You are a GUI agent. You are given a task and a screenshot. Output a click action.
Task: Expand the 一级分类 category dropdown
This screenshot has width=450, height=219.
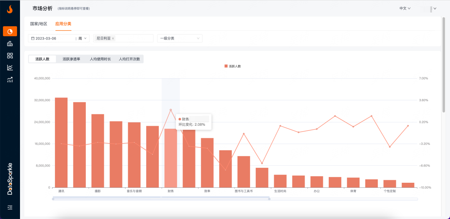(x=180, y=38)
